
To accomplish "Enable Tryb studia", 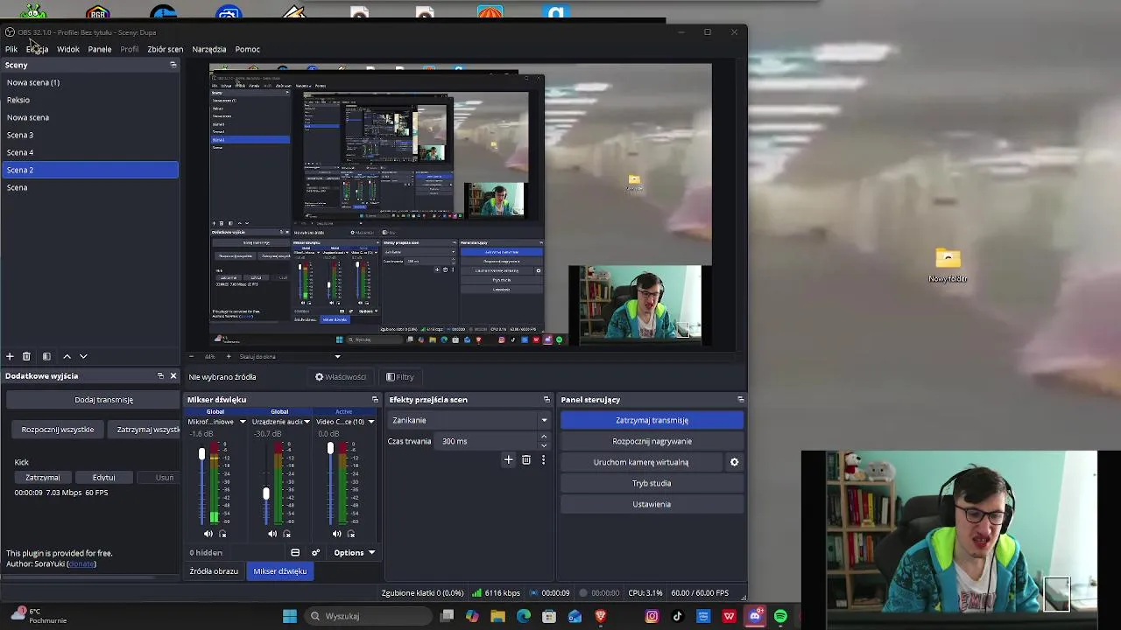I will point(652,483).
